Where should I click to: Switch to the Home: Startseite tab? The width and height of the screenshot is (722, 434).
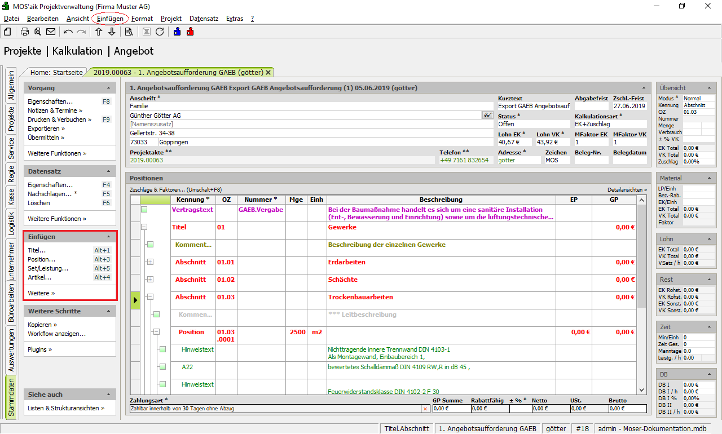[56, 72]
